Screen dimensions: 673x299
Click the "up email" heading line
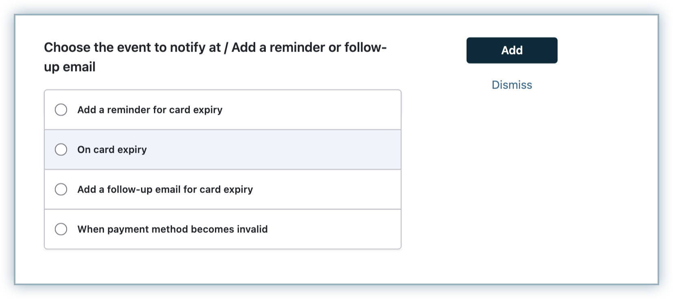[69, 67]
